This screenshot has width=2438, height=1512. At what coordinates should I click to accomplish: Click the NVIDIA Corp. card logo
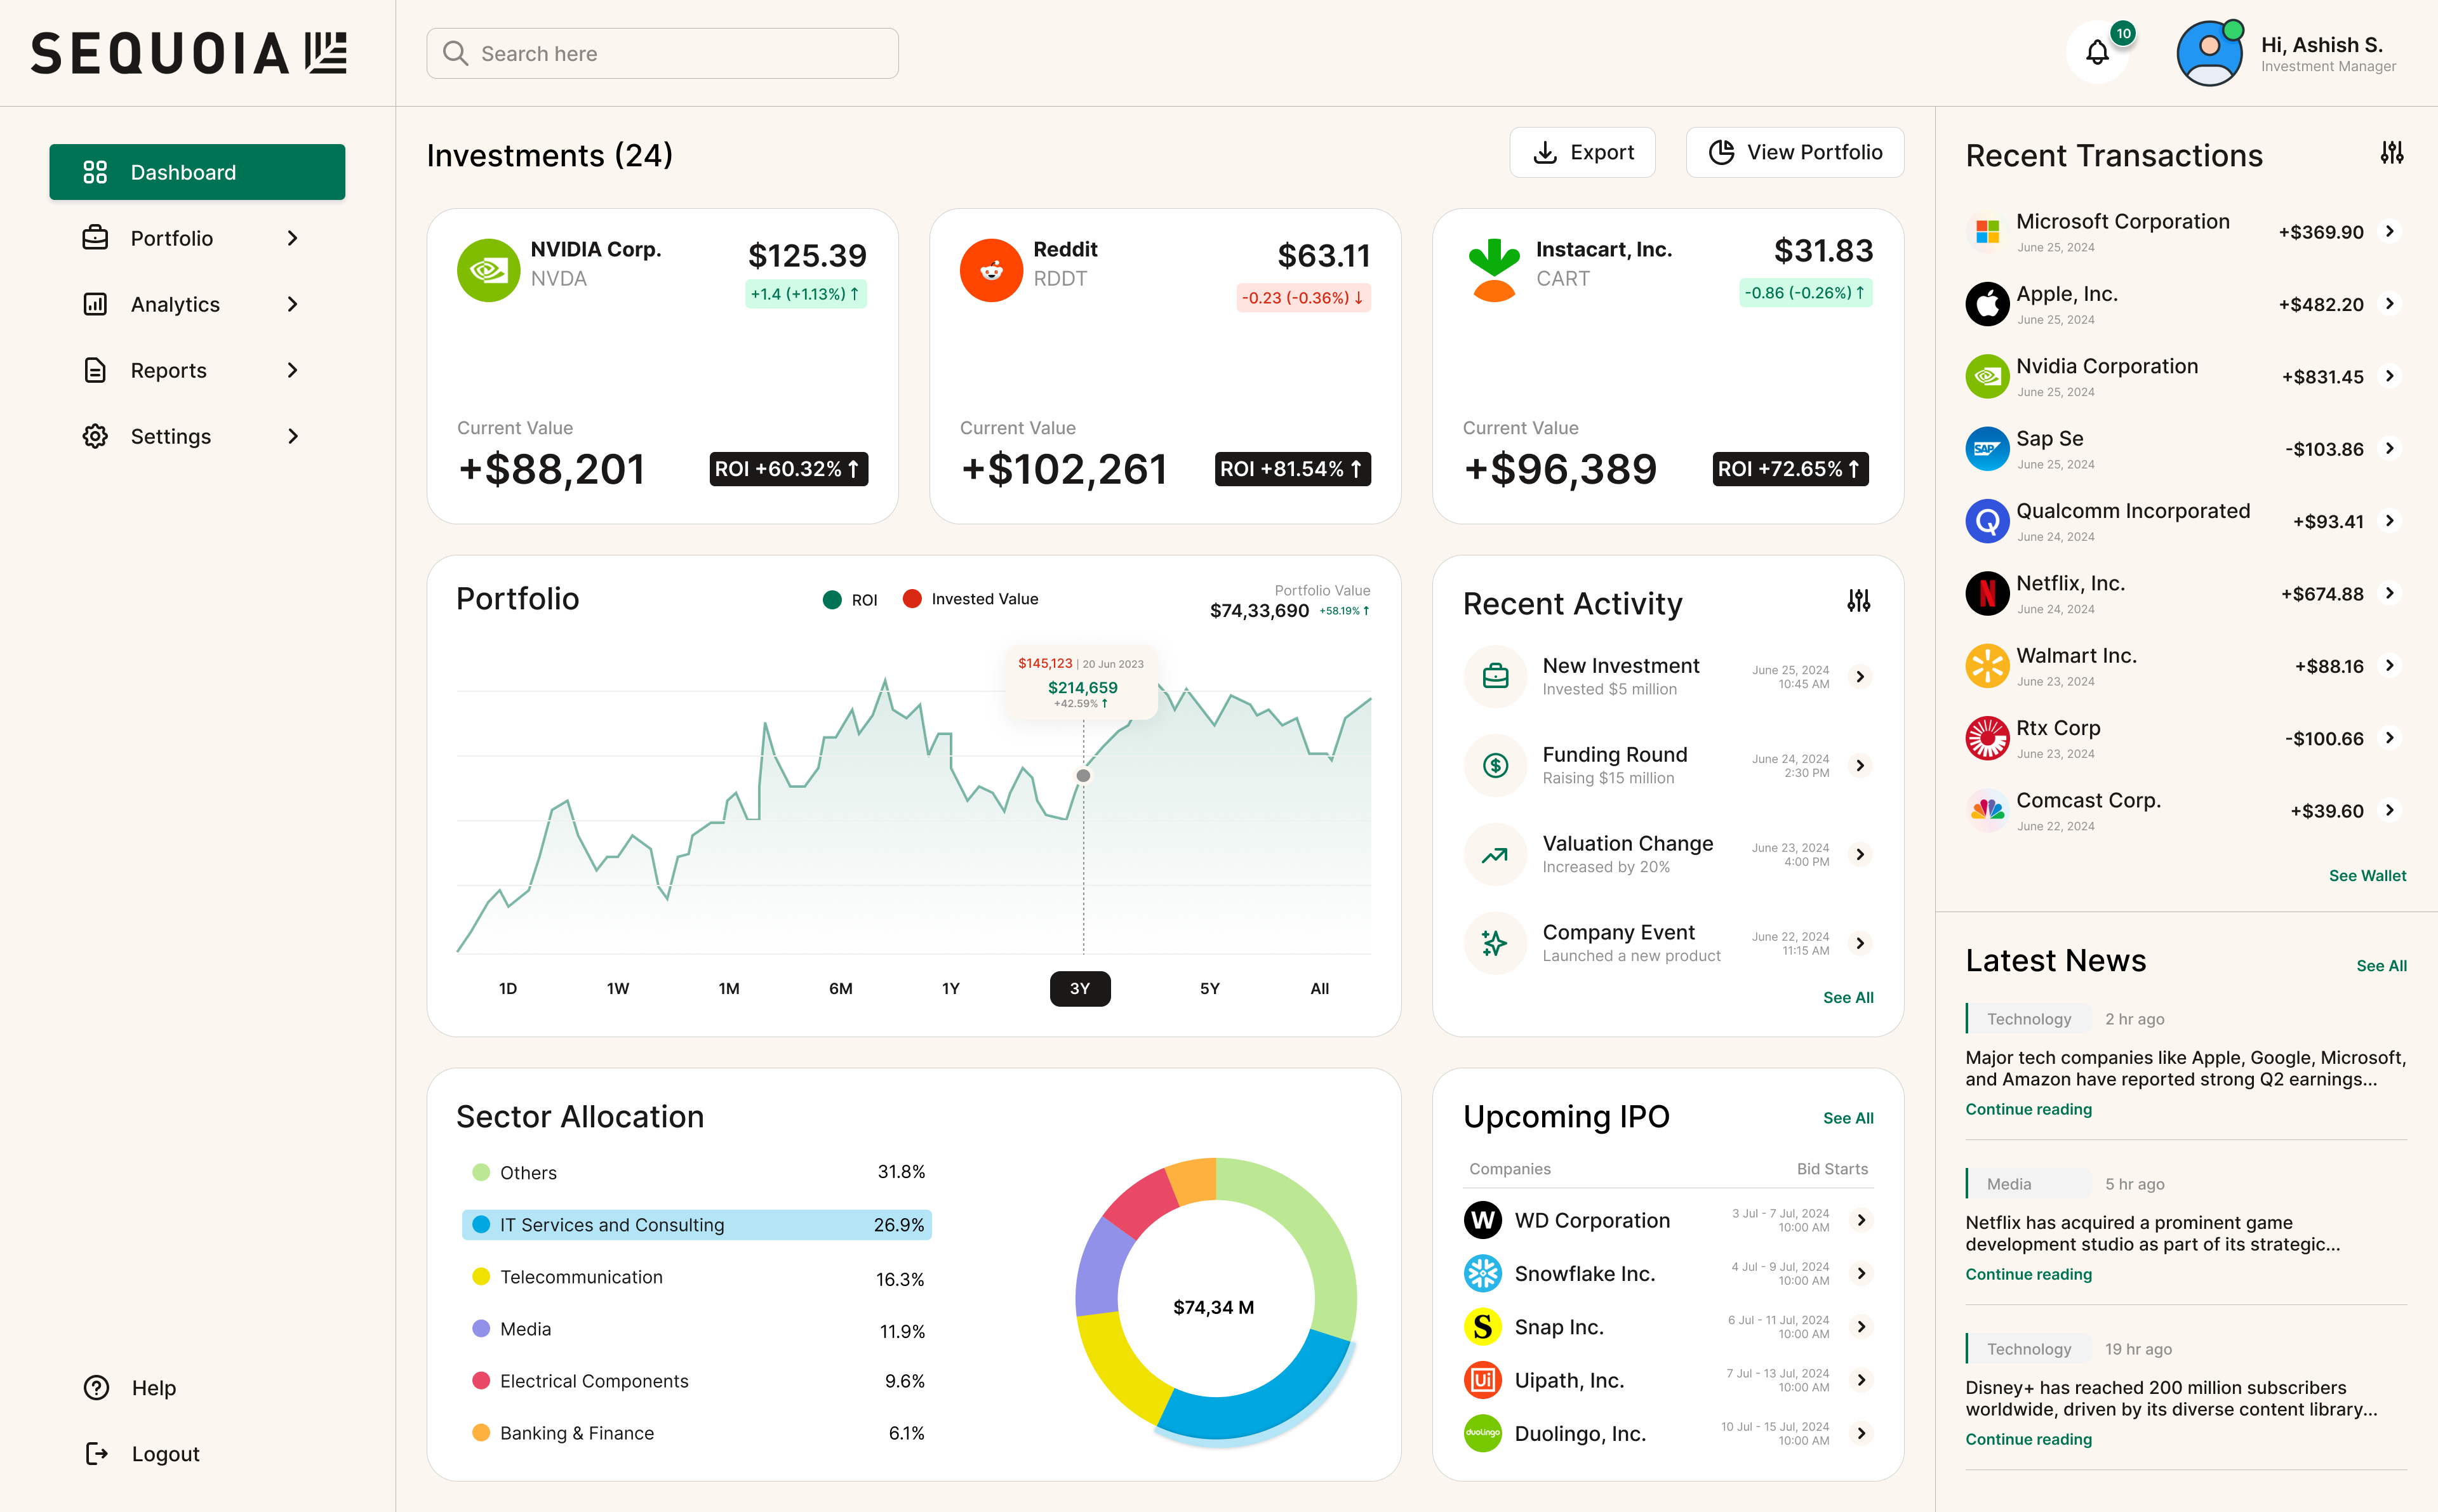pyautogui.click(x=488, y=269)
